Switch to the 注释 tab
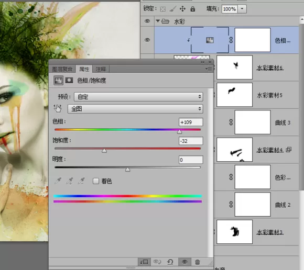Screen dimensions: 304x270 (101, 69)
